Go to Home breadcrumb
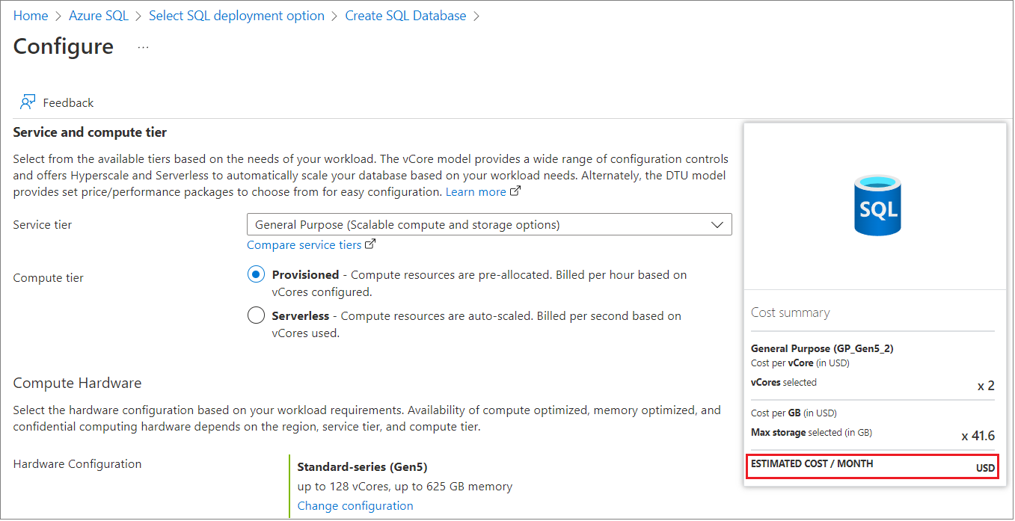Image resolution: width=1015 pixels, height=521 pixels. pos(31,16)
